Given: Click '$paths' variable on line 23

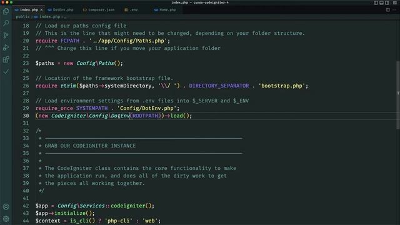Looking at the screenshot, I should point(44,63).
